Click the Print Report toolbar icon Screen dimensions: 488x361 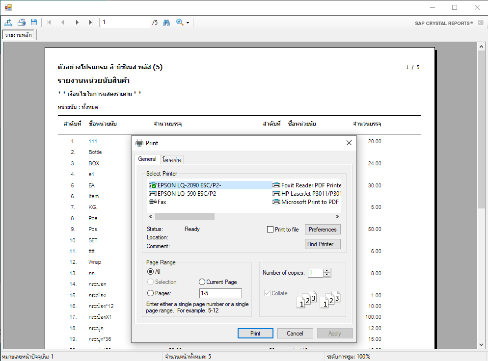(21, 22)
